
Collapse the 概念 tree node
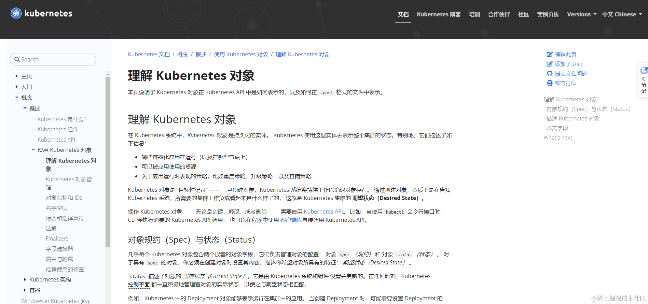(x=16, y=98)
